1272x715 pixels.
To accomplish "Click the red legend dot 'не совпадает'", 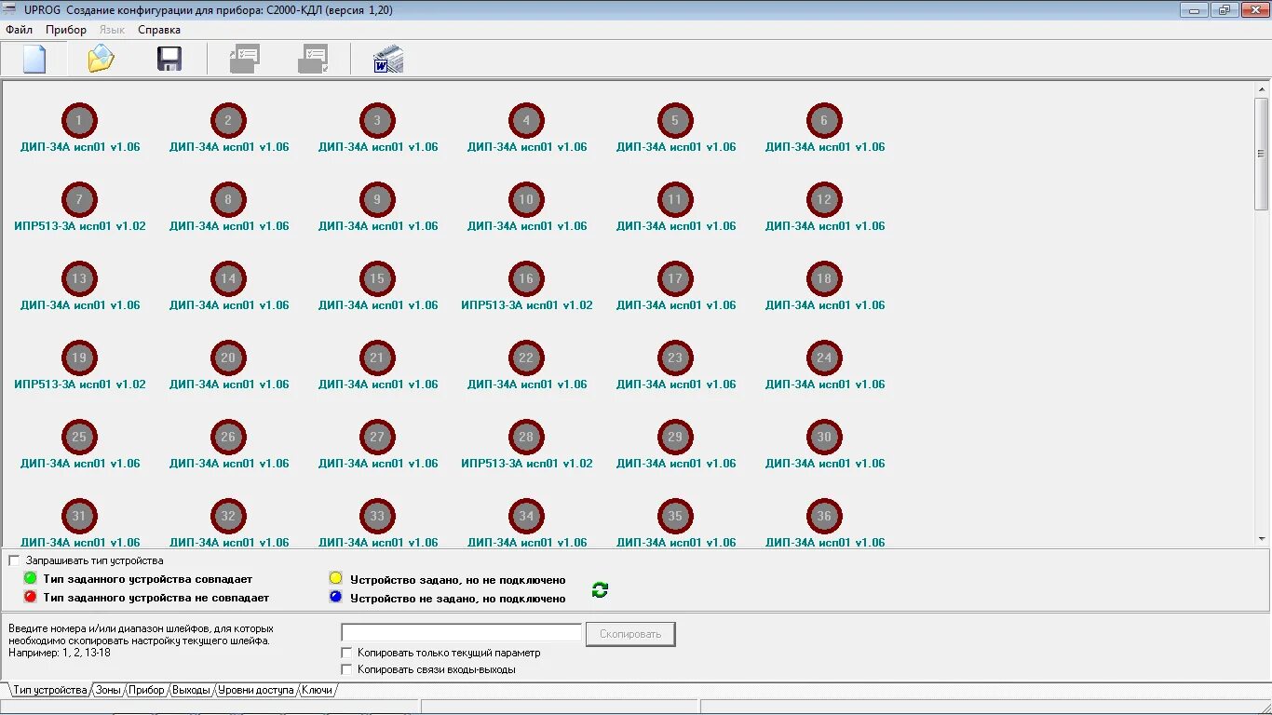I will [30, 597].
